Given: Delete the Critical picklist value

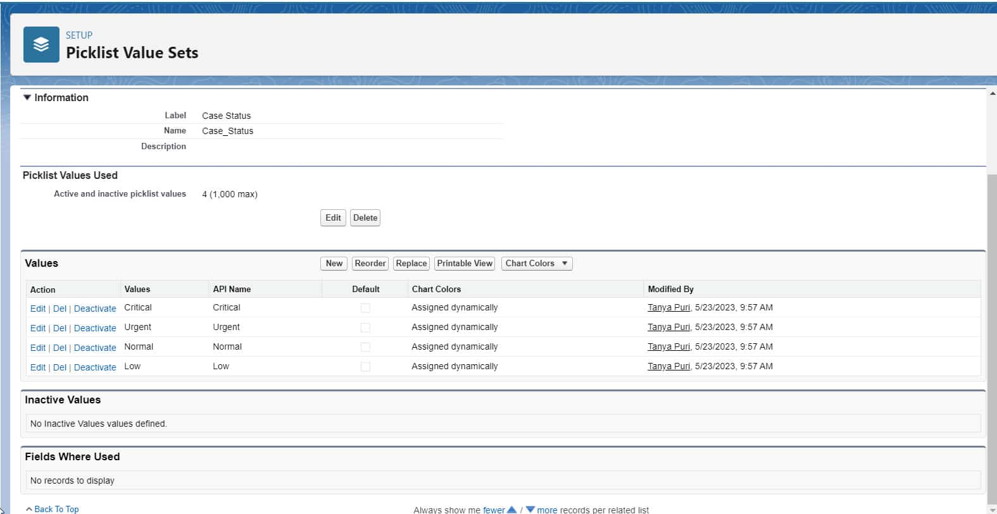Looking at the screenshot, I should click(x=60, y=309).
